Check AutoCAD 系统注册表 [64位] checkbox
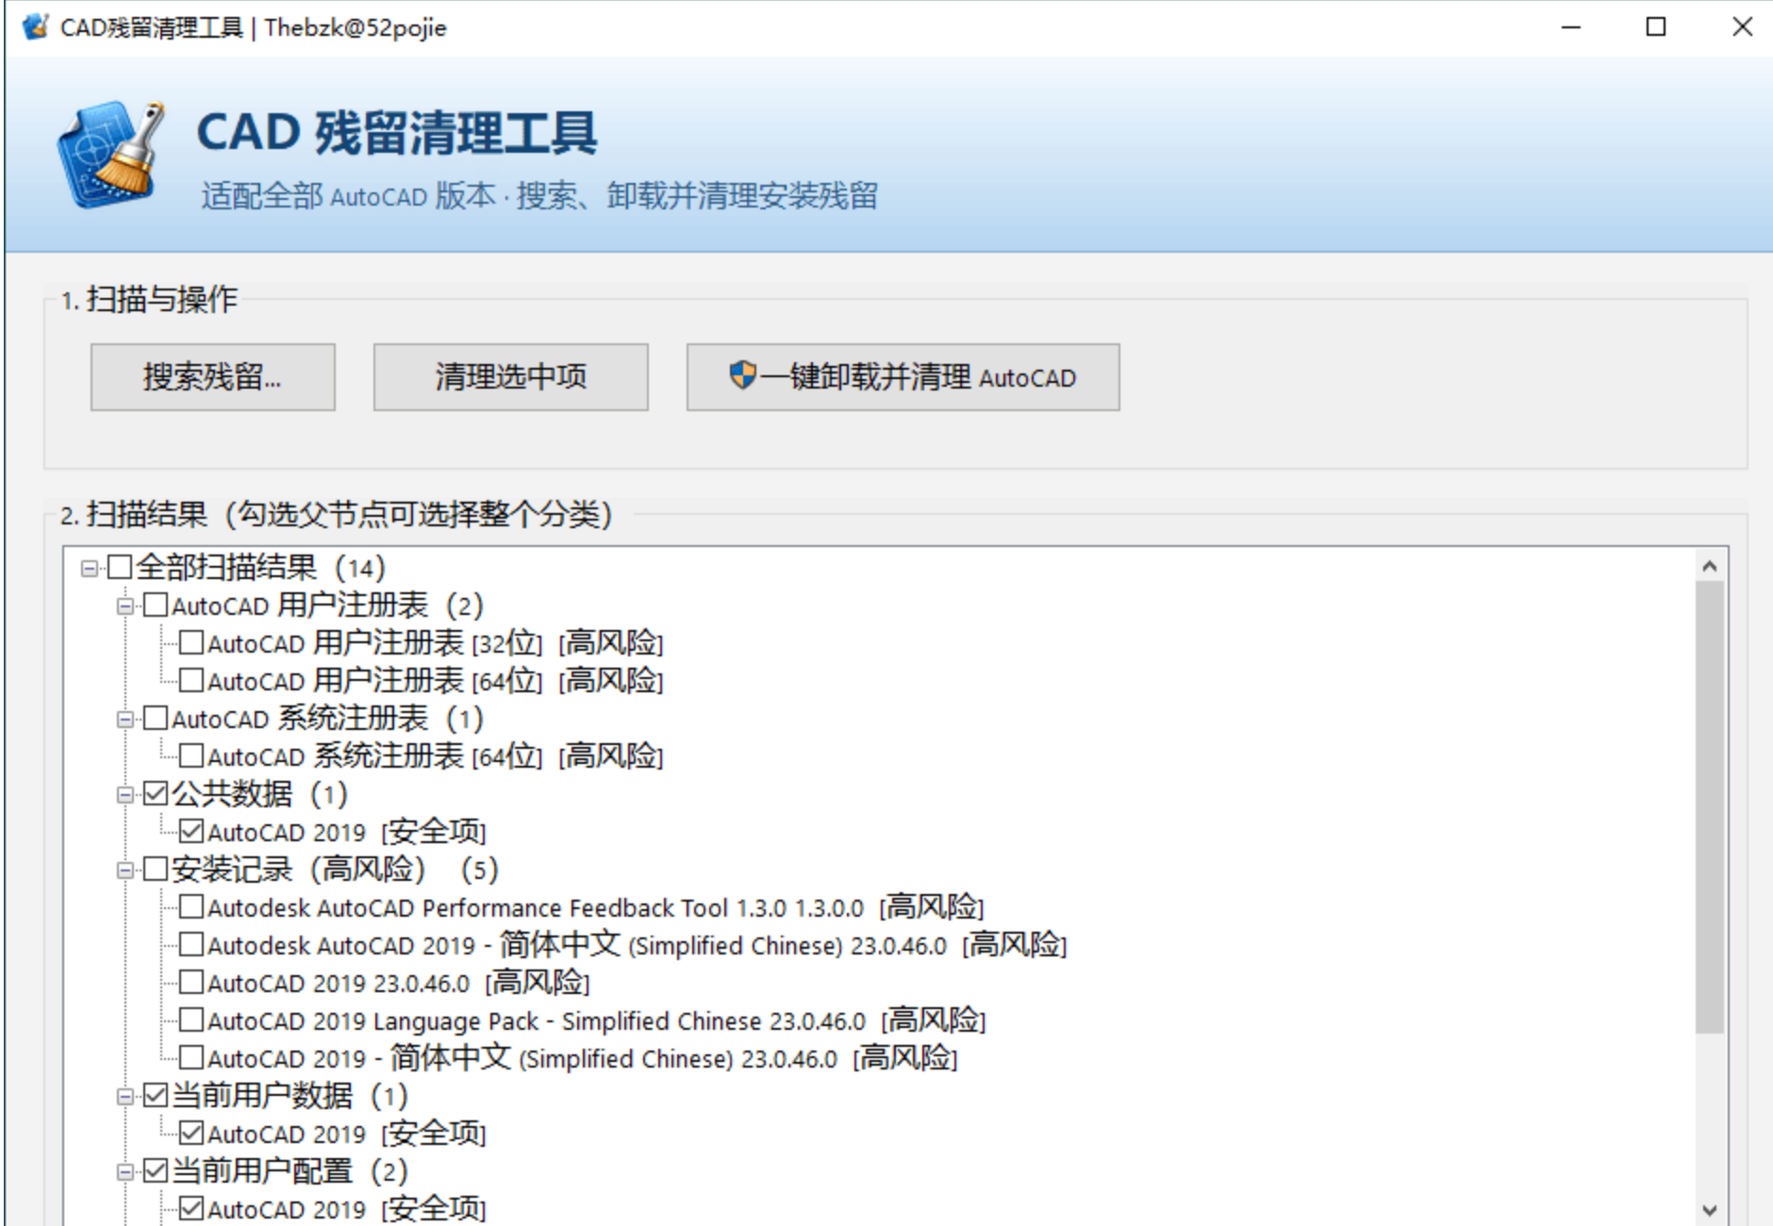1773x1226 pixels. pyautogui.click(x=191, y=756)
